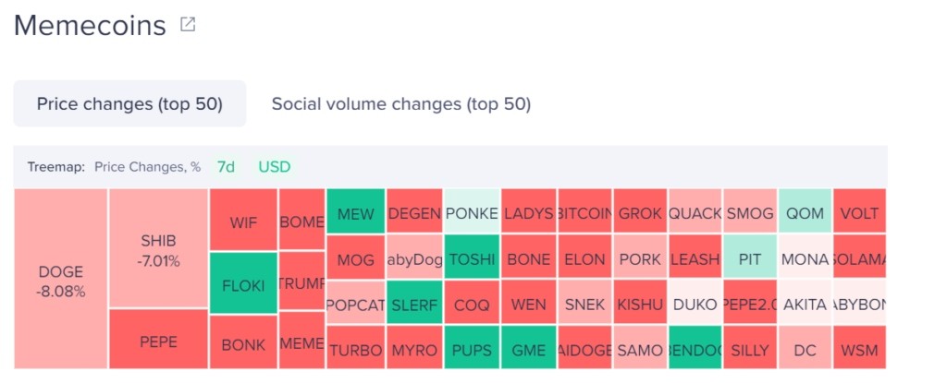Click the KISHU red tile
This screenshot has width=947, height=383.
640,302
